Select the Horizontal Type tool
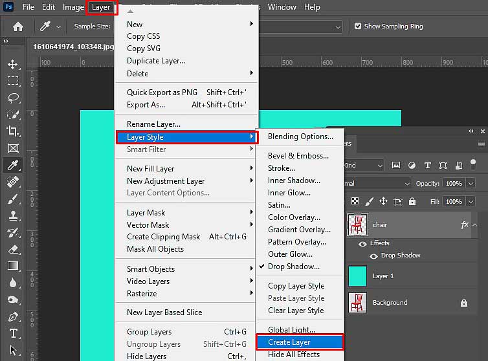The image size is (488, 361). pyautogui.click(x=13, y=333)
